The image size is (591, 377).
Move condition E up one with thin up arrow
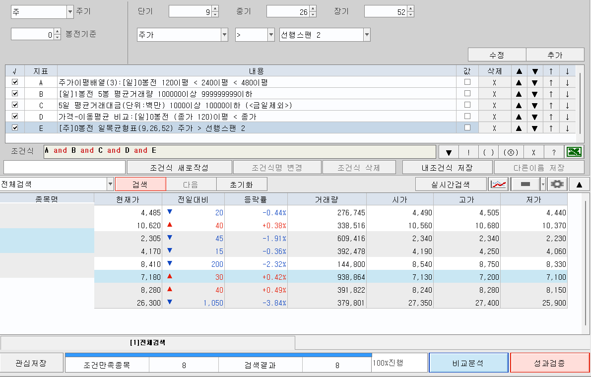551,128
